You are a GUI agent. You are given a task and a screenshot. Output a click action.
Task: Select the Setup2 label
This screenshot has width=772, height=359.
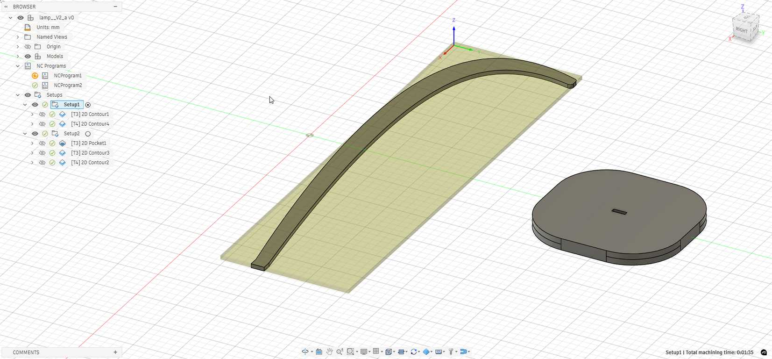pos(71,134)
